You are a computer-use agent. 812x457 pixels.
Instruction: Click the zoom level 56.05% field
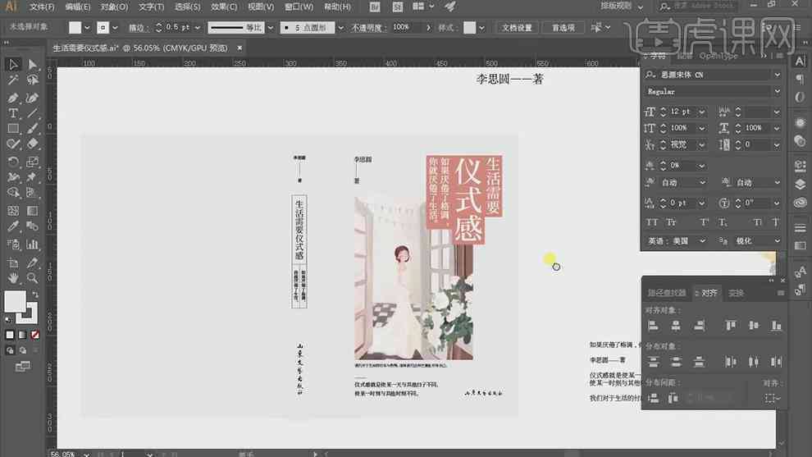pyautogui.click(x=65, y=454)
